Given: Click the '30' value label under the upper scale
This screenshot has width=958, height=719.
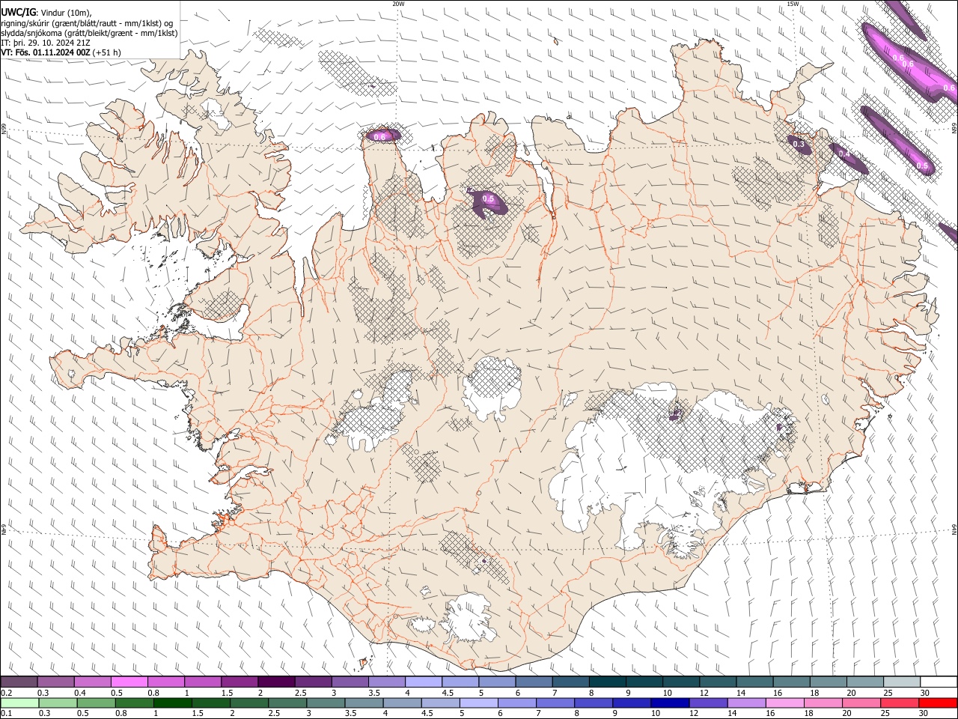Looking at the screenshot, I should (x=925, y=693).
